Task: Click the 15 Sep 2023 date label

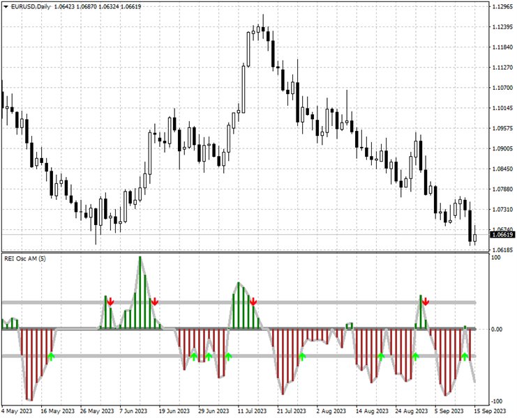Action: [x=490, y=411]
